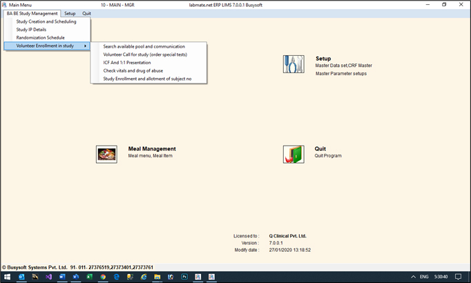The image size is (471, 283).
Task: Click the labmate app icon in title bar
Action: click(x=4, y=5)
